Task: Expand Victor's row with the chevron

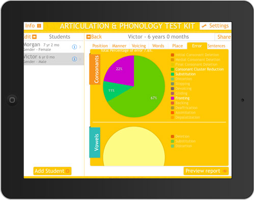Action: (x=80, y=59)
